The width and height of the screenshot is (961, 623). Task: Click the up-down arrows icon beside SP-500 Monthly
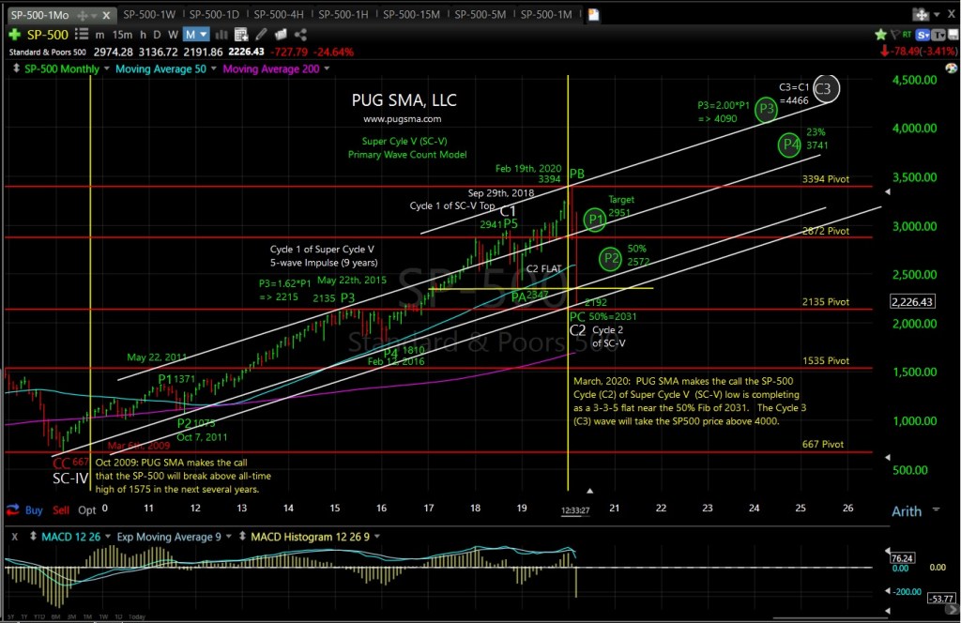[x=16, y=68]
